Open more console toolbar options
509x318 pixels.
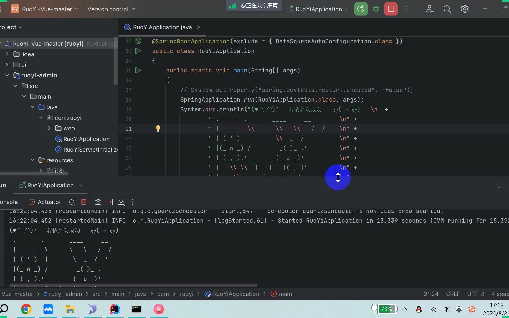point(133,202)
